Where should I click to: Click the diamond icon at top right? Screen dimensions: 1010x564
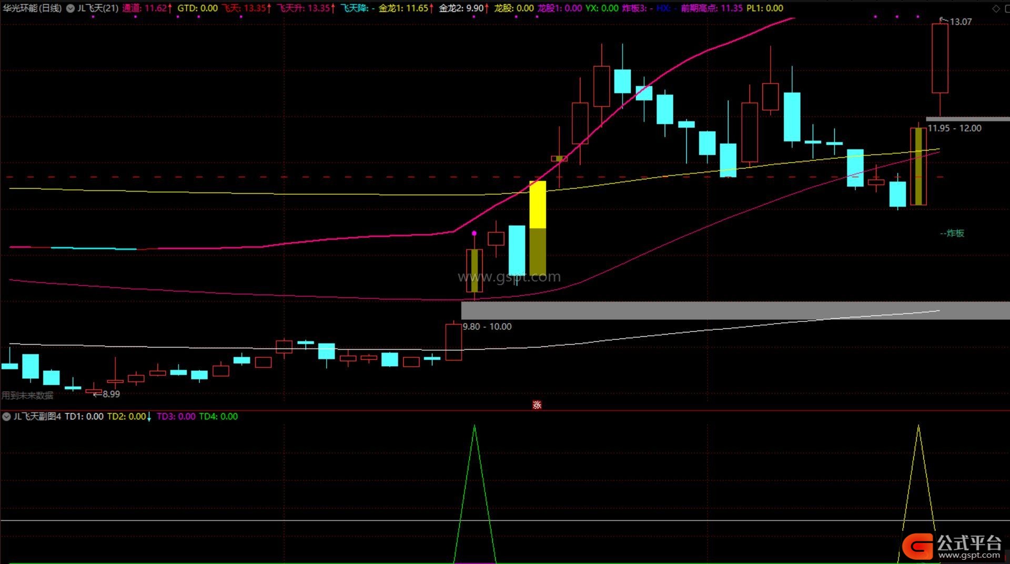tap(996, 8)
